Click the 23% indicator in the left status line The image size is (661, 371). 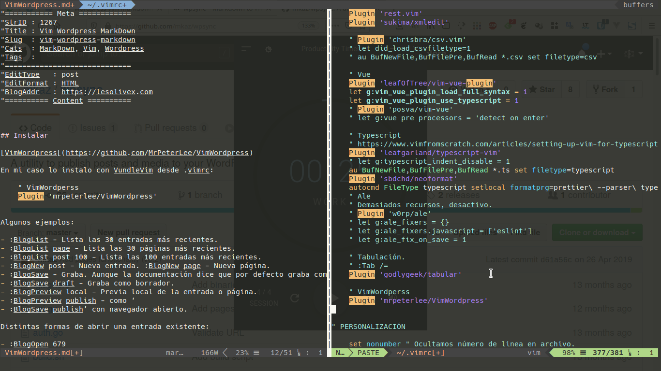[242, 353]
